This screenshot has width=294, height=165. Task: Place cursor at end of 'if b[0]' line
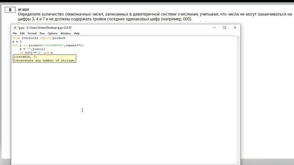tap(53, 53)
